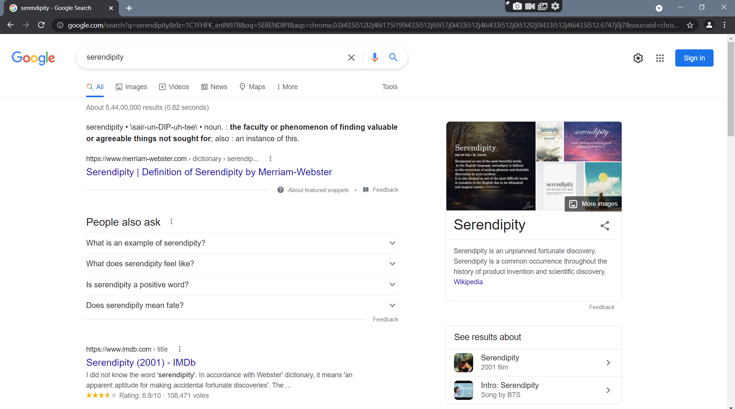Clear the search box with the X

(x=351, y=57)
